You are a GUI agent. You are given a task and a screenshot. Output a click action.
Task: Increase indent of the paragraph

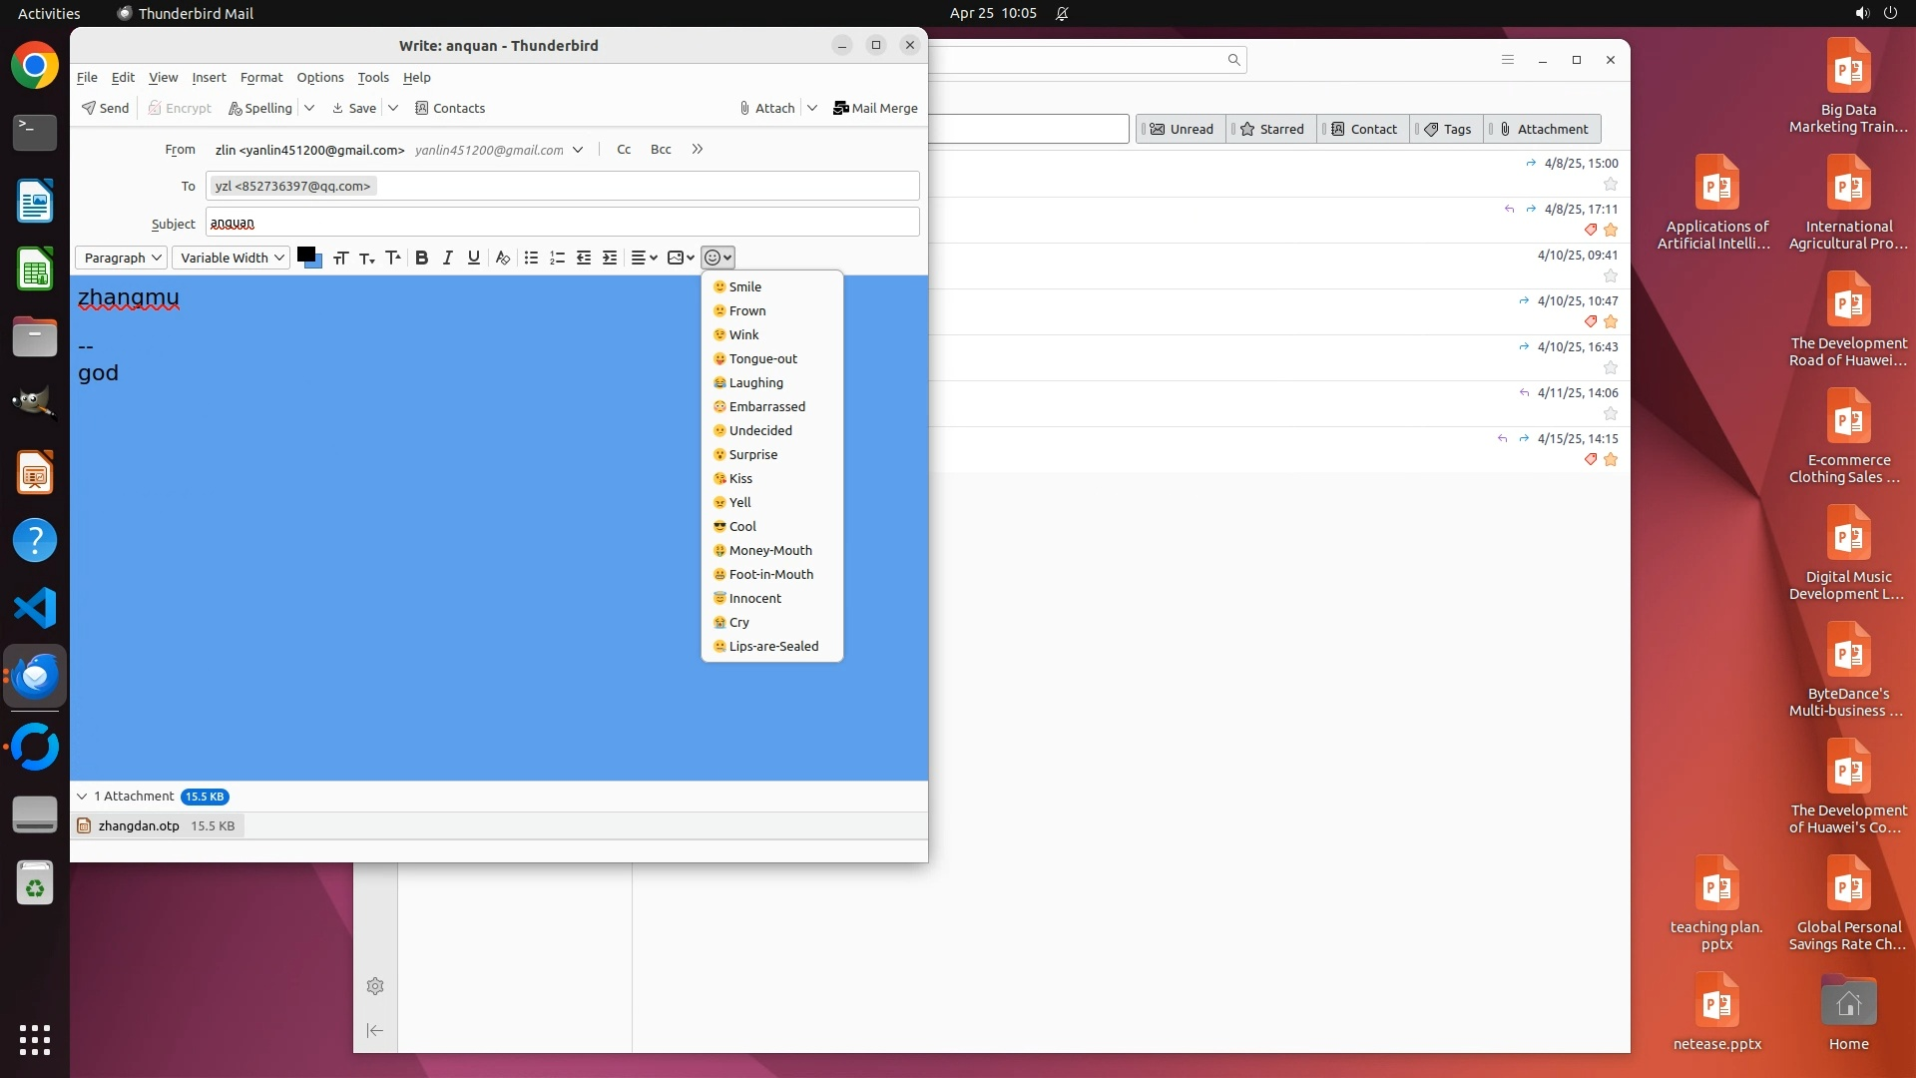(610, 258)
